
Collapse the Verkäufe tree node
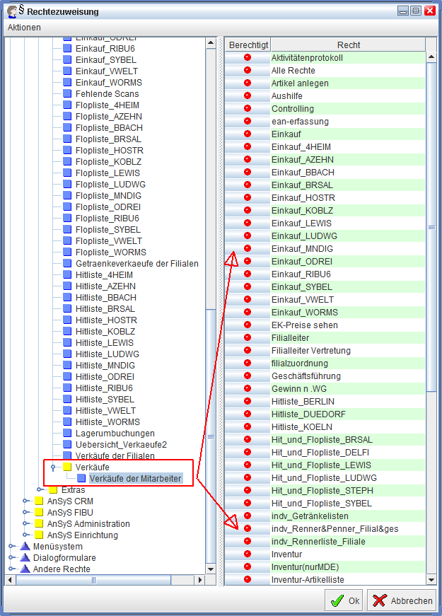click(x=53, y=467)
